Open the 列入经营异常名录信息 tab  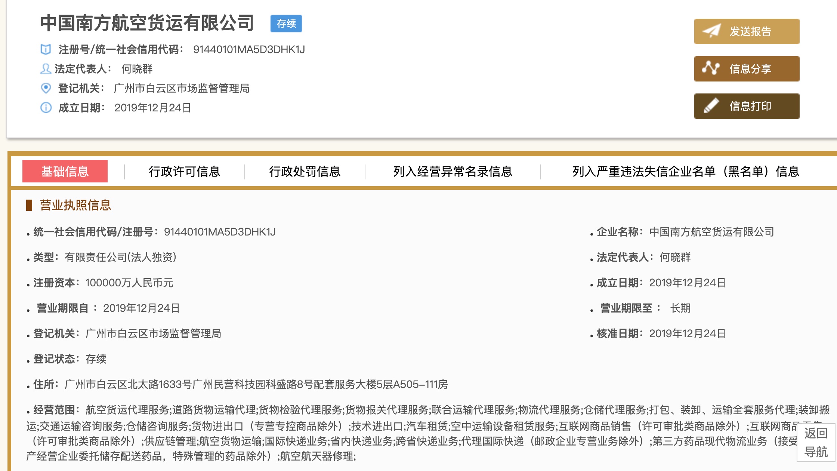(x=453, y=171)
